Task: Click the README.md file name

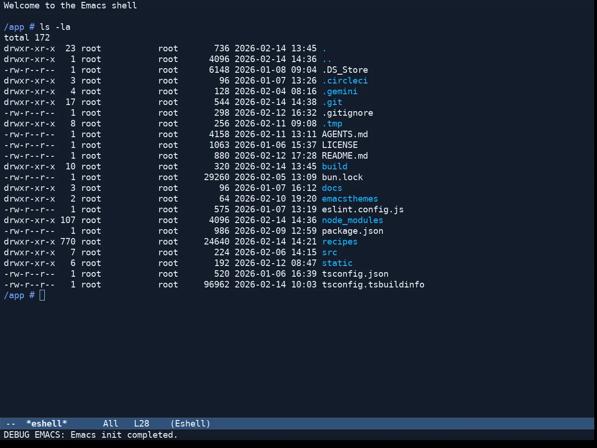Action: [345, 156]
